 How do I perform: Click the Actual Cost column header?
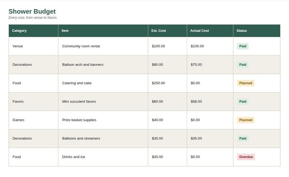click(x=210, y=31)
